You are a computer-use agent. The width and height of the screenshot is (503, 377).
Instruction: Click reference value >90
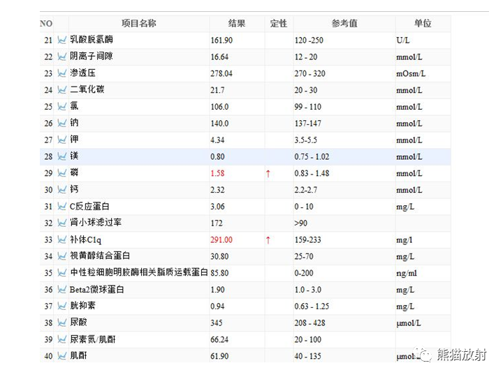301,223
